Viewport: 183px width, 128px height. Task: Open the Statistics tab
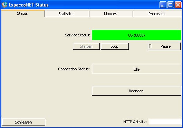(x=67, y=14)
